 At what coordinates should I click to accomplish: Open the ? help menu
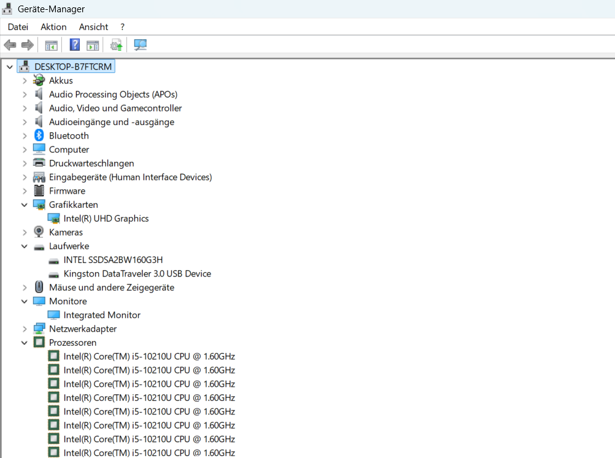tap(122, 26)
